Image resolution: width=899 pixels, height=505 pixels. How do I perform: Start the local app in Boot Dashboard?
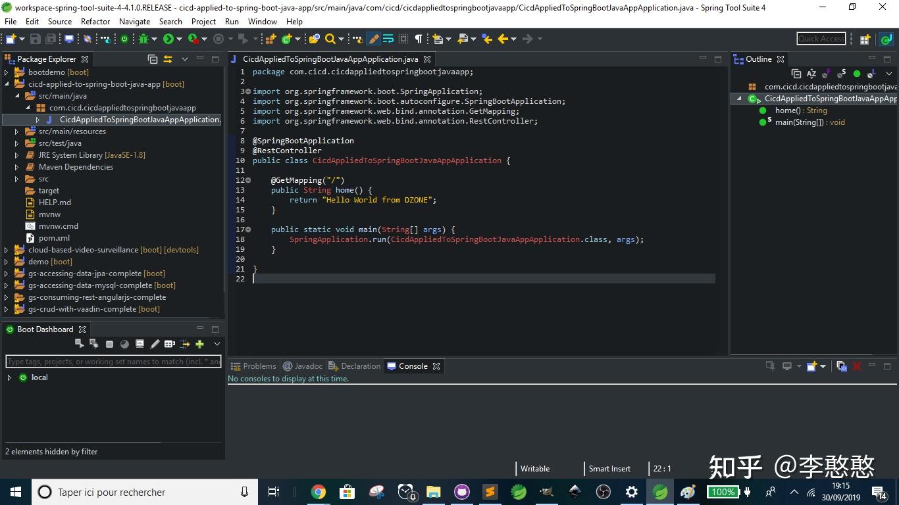point(78,343)
